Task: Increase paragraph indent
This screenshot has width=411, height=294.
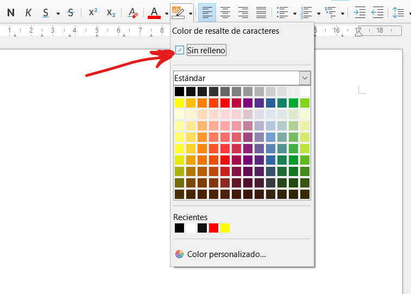Action: (x=359, y=12)
